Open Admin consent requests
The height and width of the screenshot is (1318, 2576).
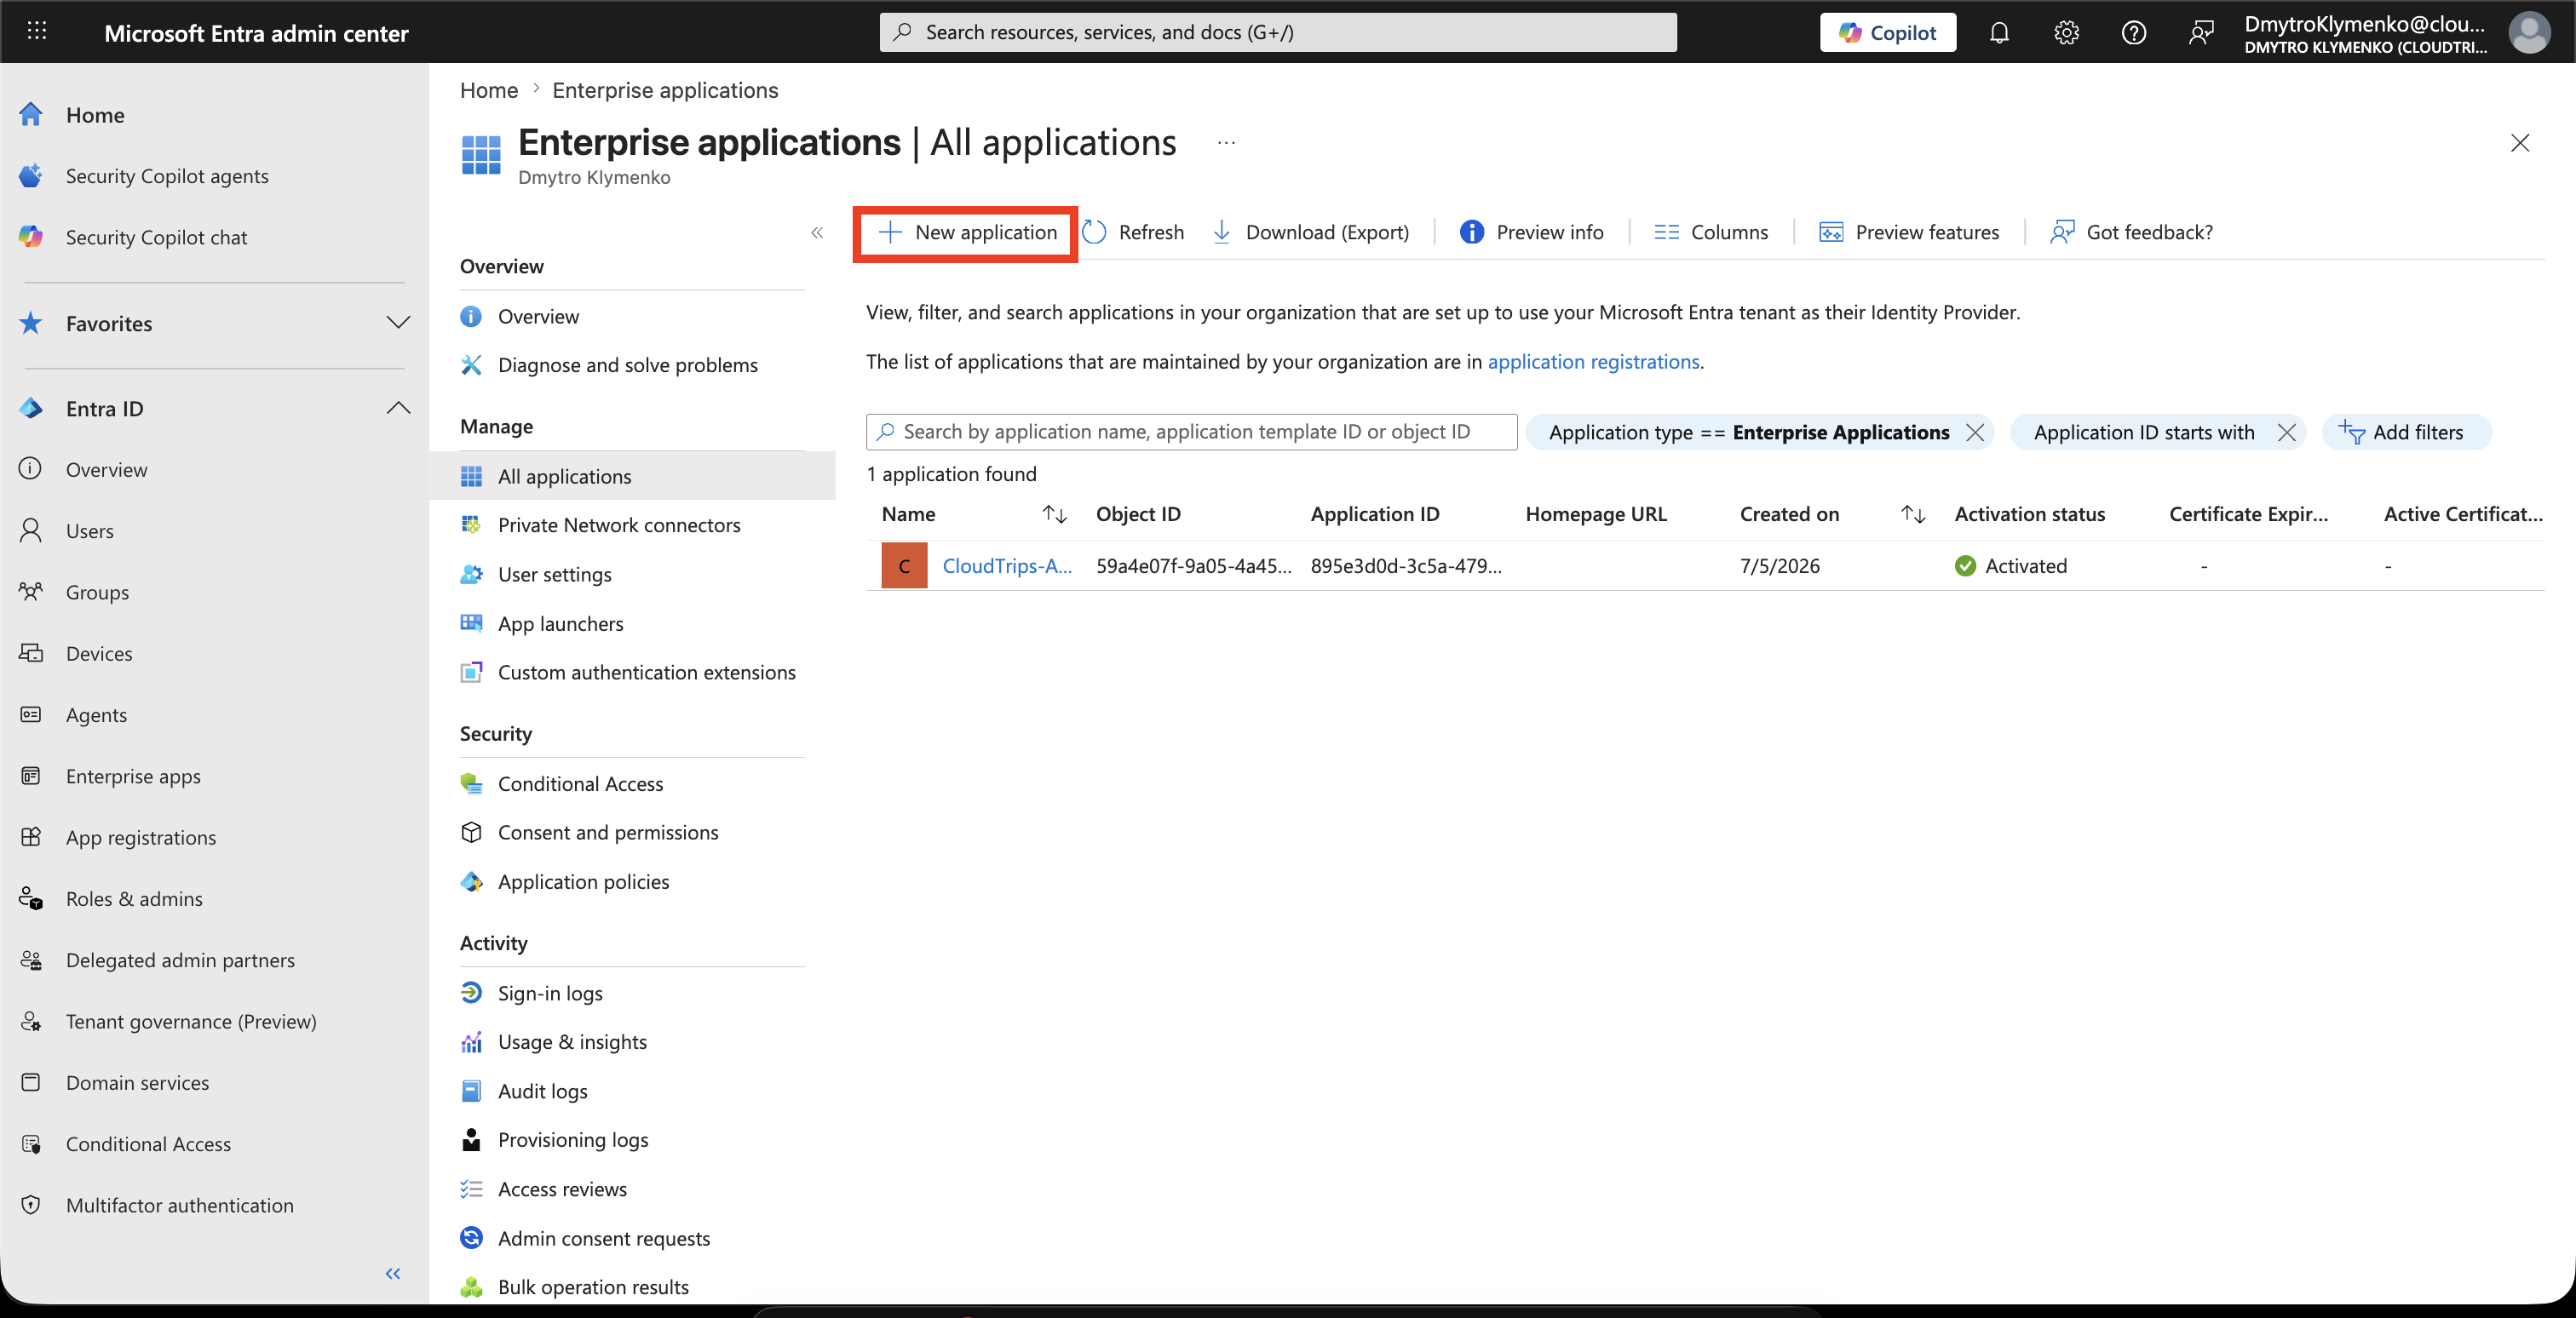point(604,1238)
